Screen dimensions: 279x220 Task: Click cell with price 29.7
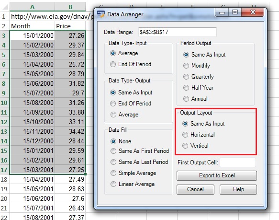click(70, 93)
